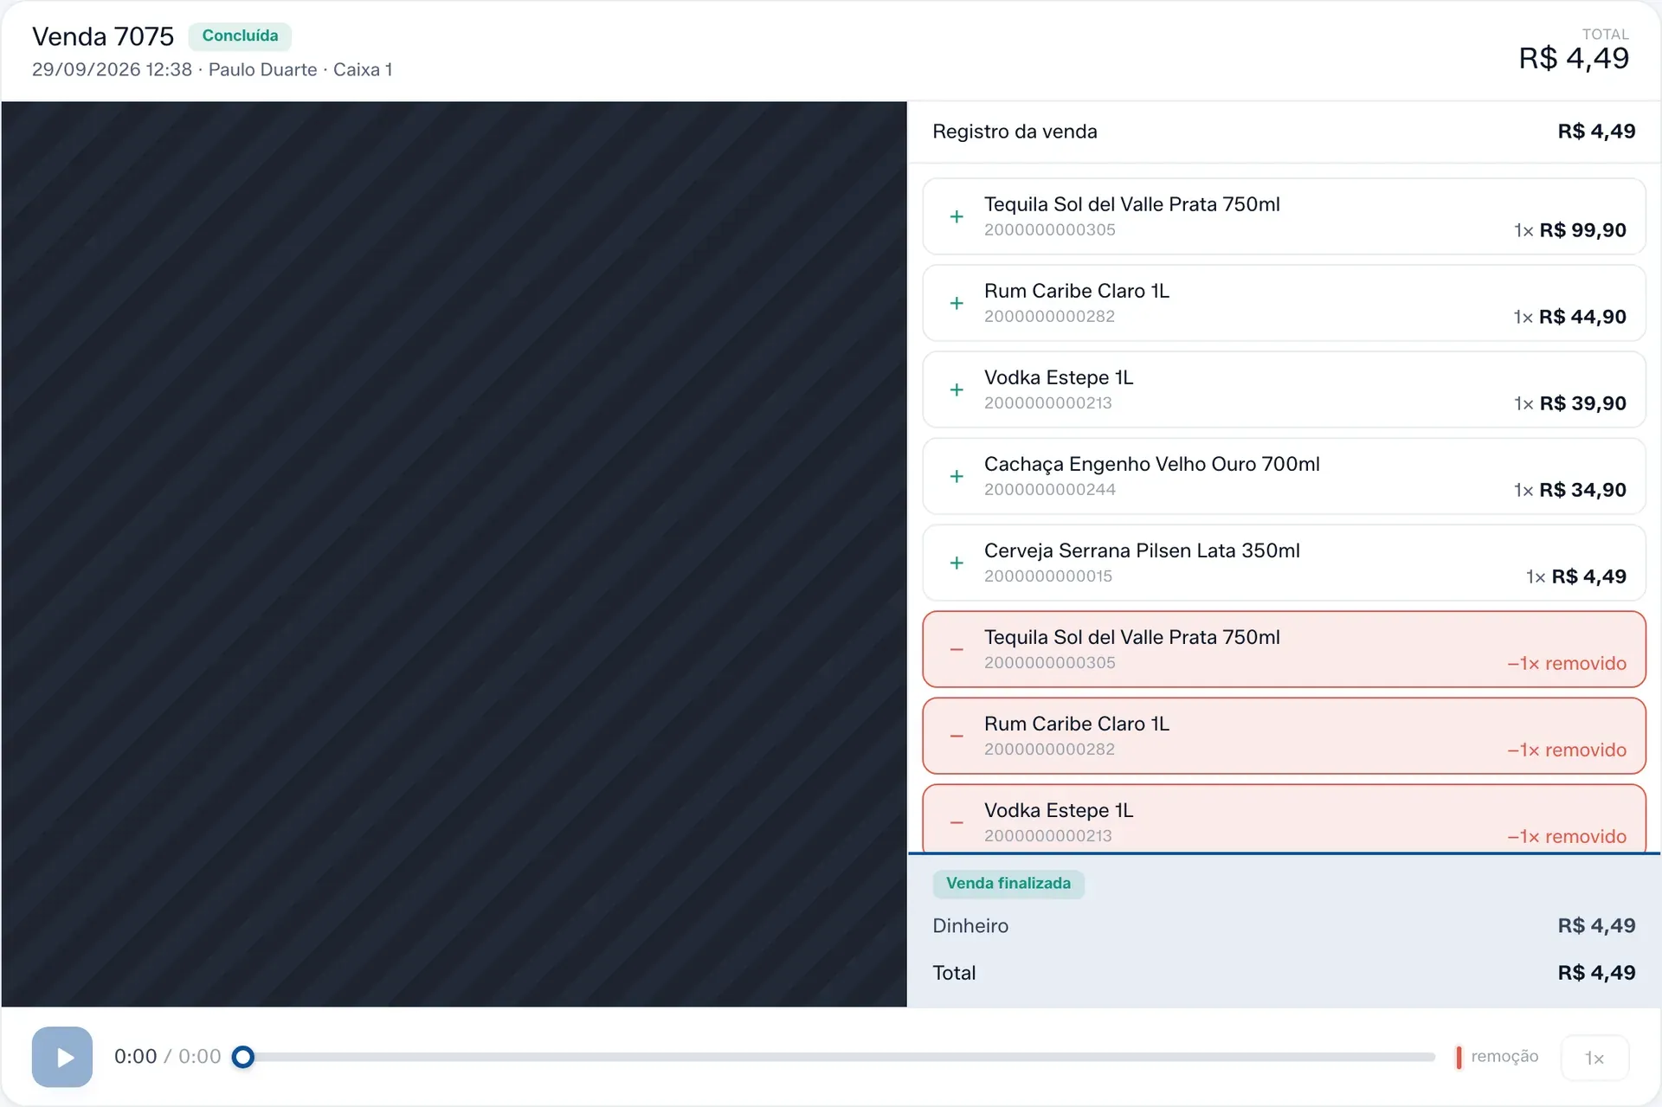Play the sale video recording

point(62,1057)
